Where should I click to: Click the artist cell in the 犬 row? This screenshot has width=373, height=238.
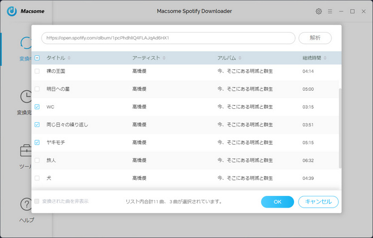pos(140,178)
